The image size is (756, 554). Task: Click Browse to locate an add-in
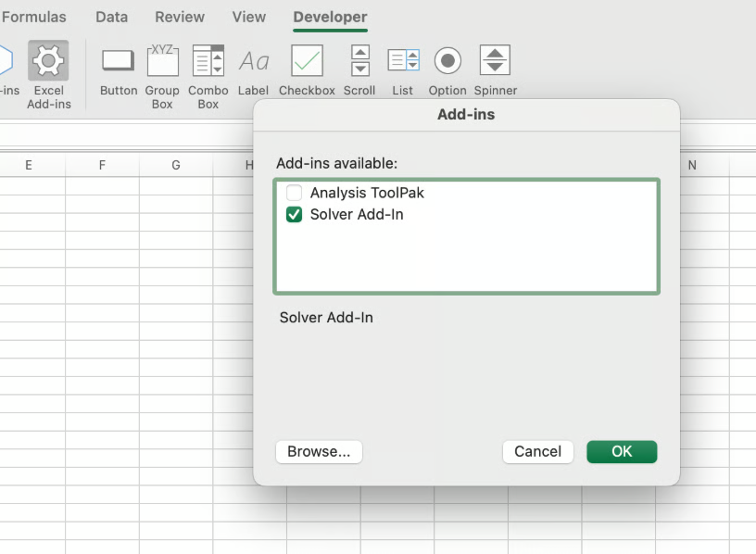(x=319, y=451)
